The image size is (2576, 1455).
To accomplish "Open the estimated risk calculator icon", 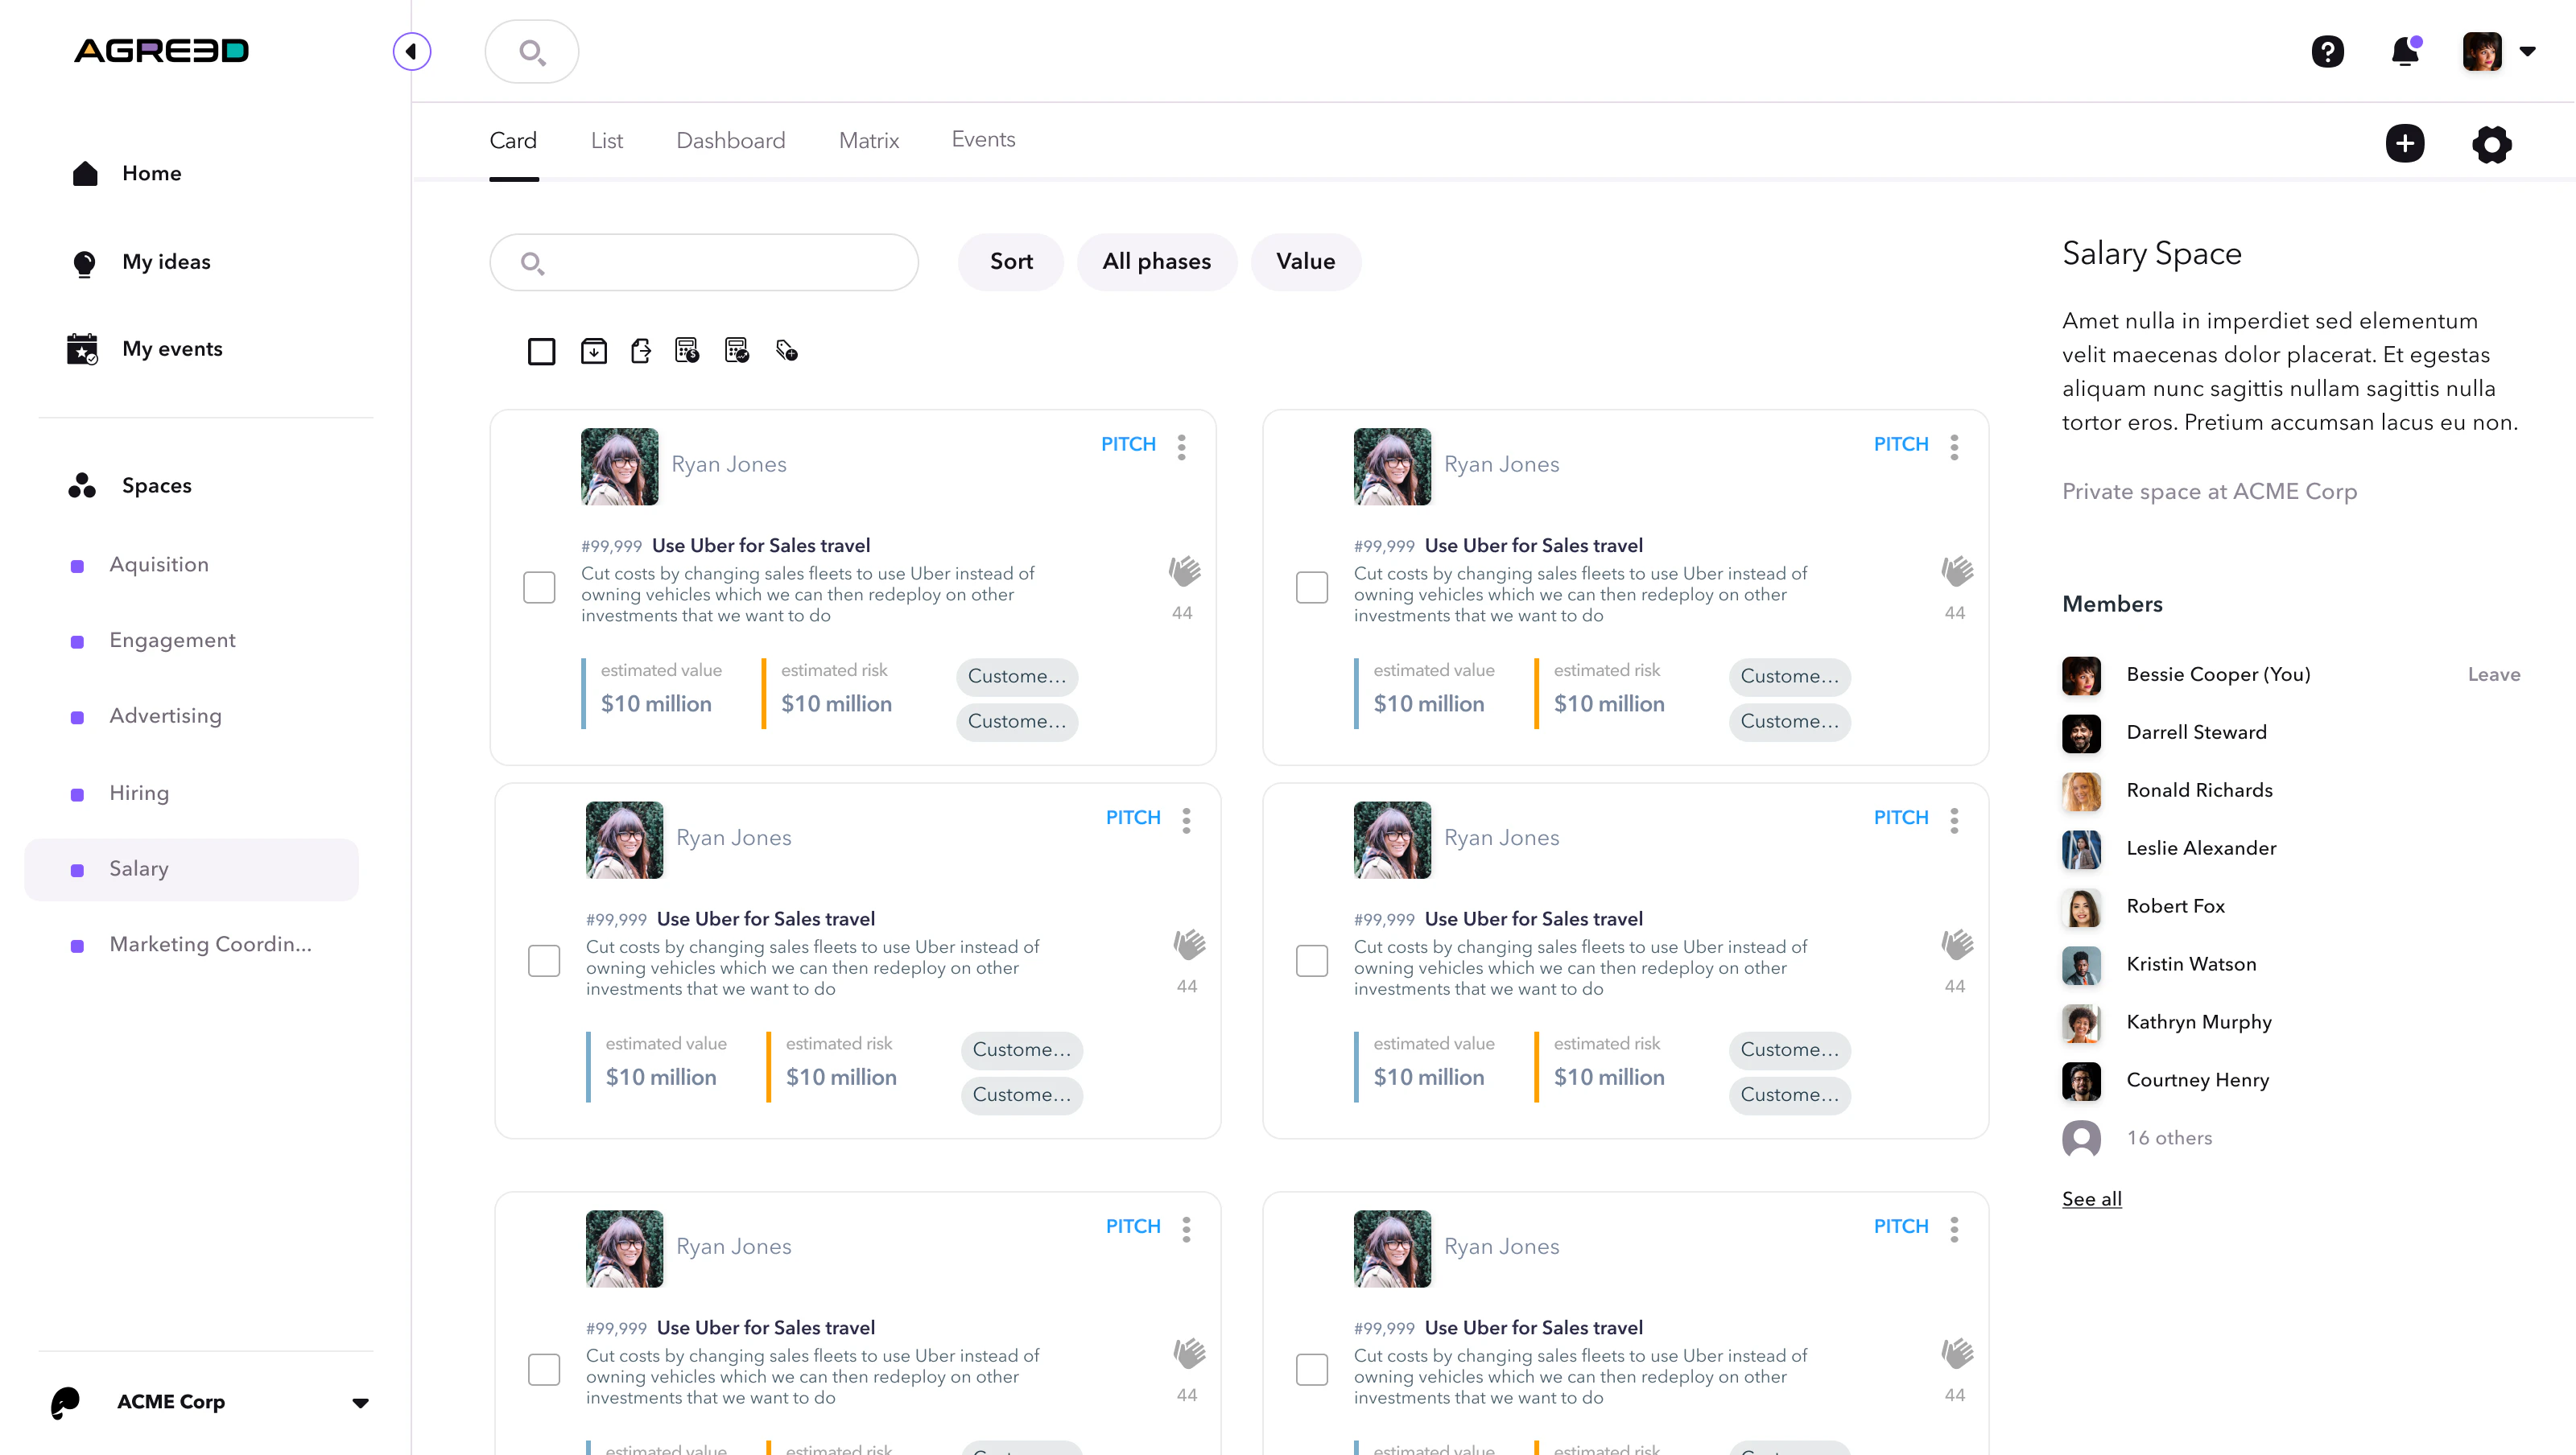I will (736, 350).
